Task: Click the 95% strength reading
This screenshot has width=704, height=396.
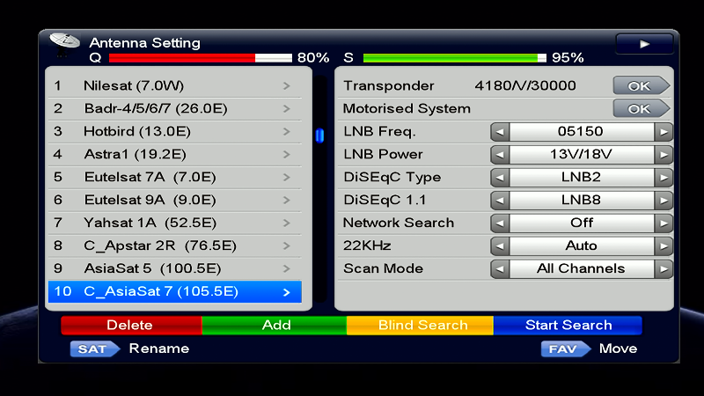Action: click(568, 58)
